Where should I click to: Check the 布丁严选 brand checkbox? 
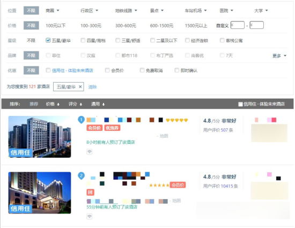coord(152,55)
